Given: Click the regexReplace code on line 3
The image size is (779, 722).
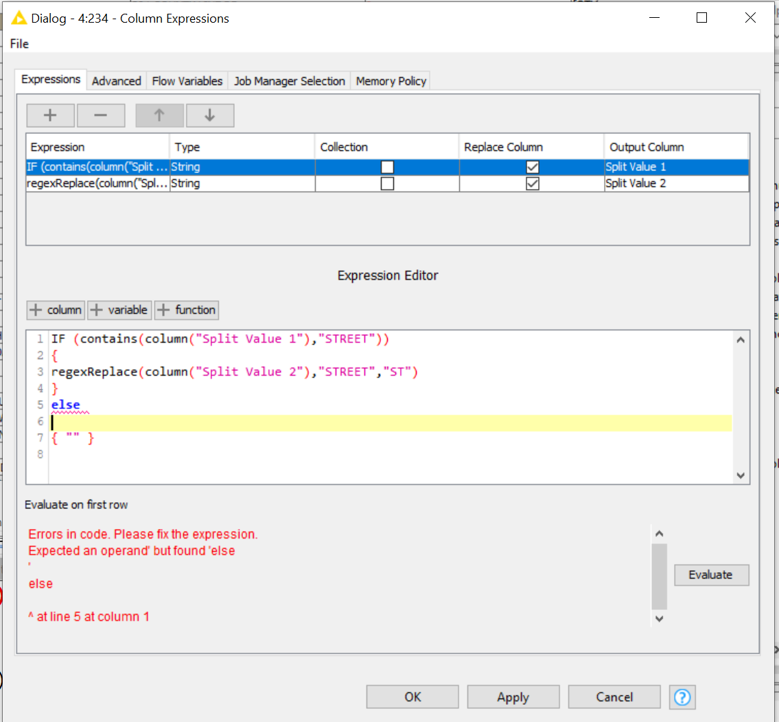Looking at the screenshot, I should point(235,372).
